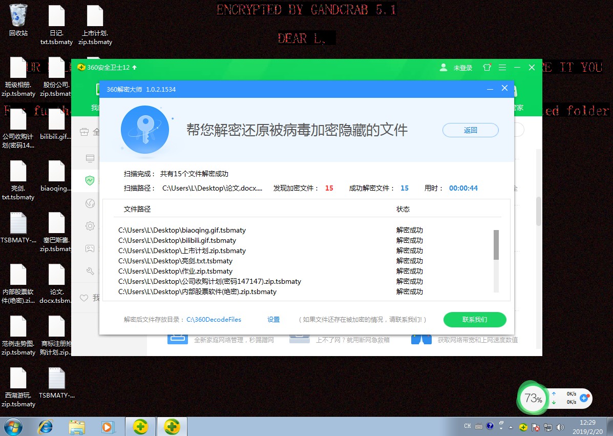
Task: Select the 塞巴斯蒂.zip.tsbmaty desktop file
Action: coord(55,232)
